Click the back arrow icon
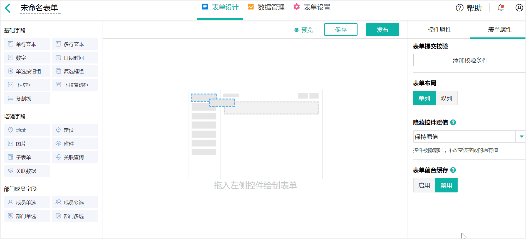The width and height of the screenshot is (526, 239). 8,8
